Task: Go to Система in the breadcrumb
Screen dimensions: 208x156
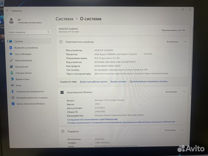Action: tap(64, 19)
